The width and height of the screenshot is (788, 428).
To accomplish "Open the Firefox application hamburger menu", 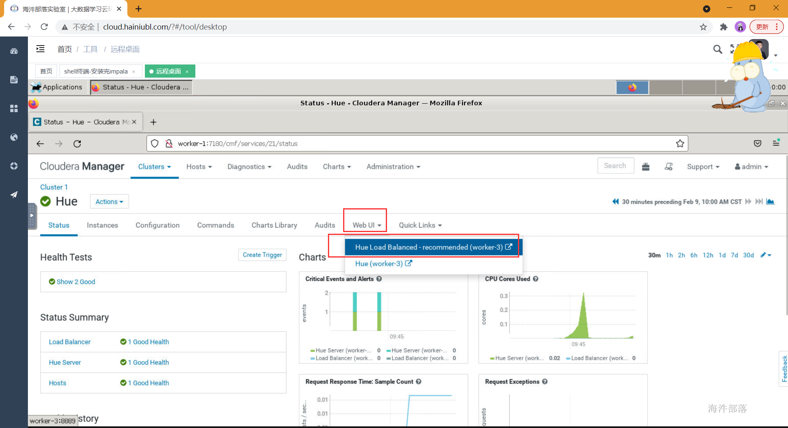I will (776, 143).
